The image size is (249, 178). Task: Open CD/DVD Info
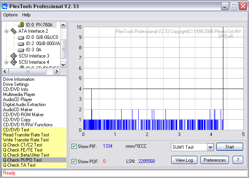click(x=16, y=89)
